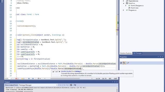This screenshot has width=165, height=92.
Task: Click the Categorized button in Properties panel
Action: 121,63
